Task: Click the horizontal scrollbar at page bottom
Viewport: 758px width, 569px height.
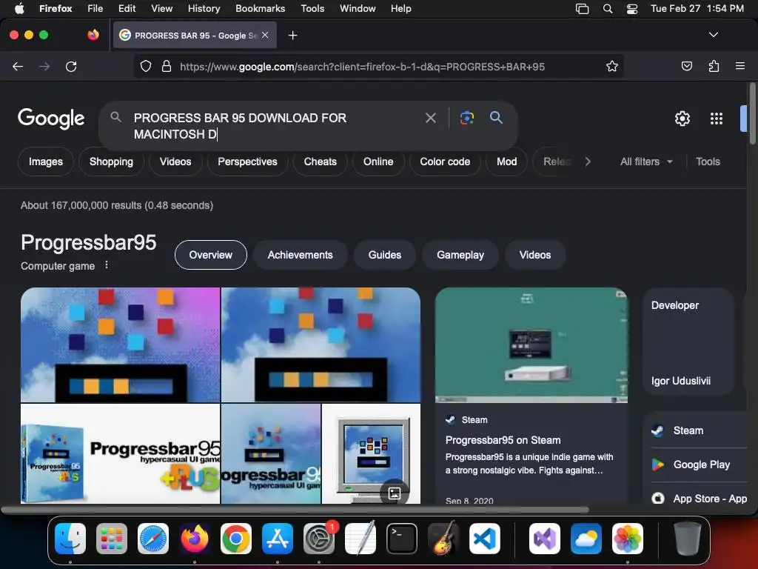Action: point(295,510)
